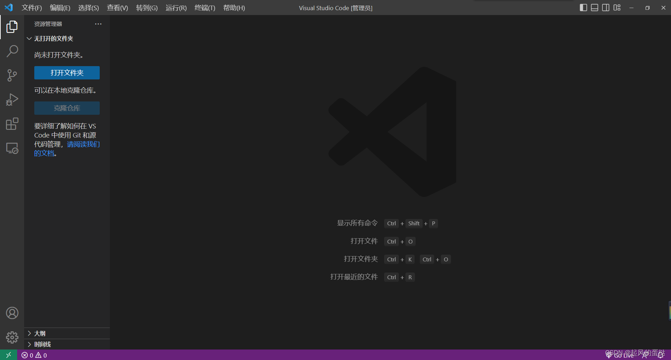Follow the 请阅读我们的文档 link

[x=83, y=144]
